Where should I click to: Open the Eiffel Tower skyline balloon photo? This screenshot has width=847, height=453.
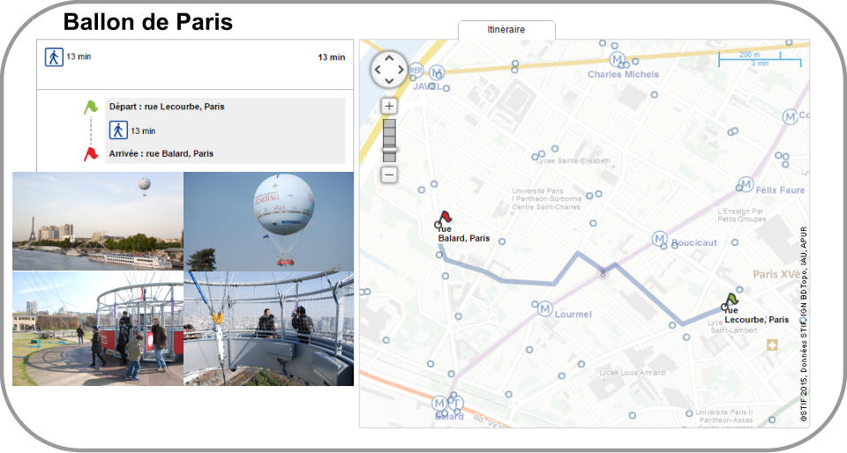[x=97, y=220]
